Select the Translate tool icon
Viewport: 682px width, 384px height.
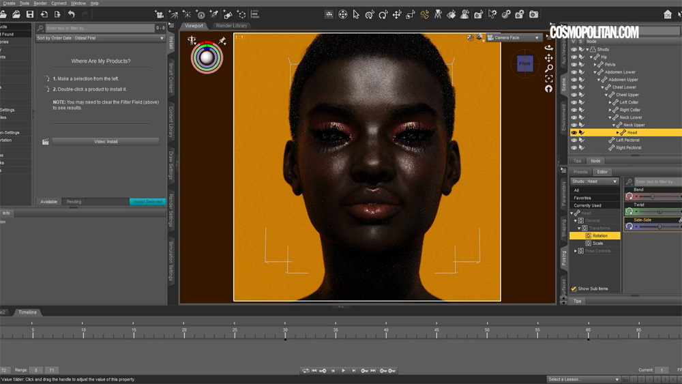pyautogui.click(x=397, y=14)
